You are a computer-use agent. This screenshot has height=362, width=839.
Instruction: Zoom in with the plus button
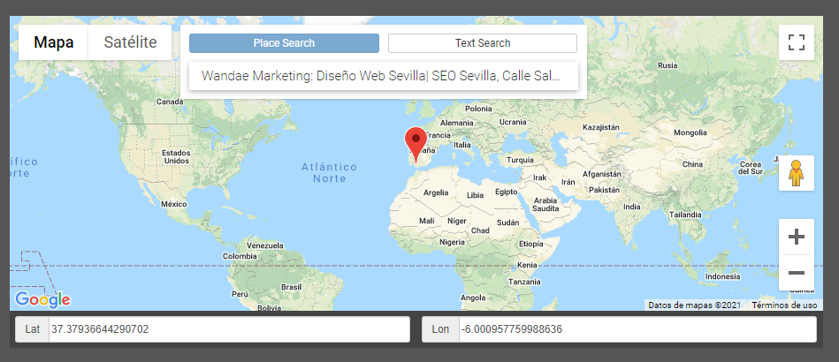(797, 237)
